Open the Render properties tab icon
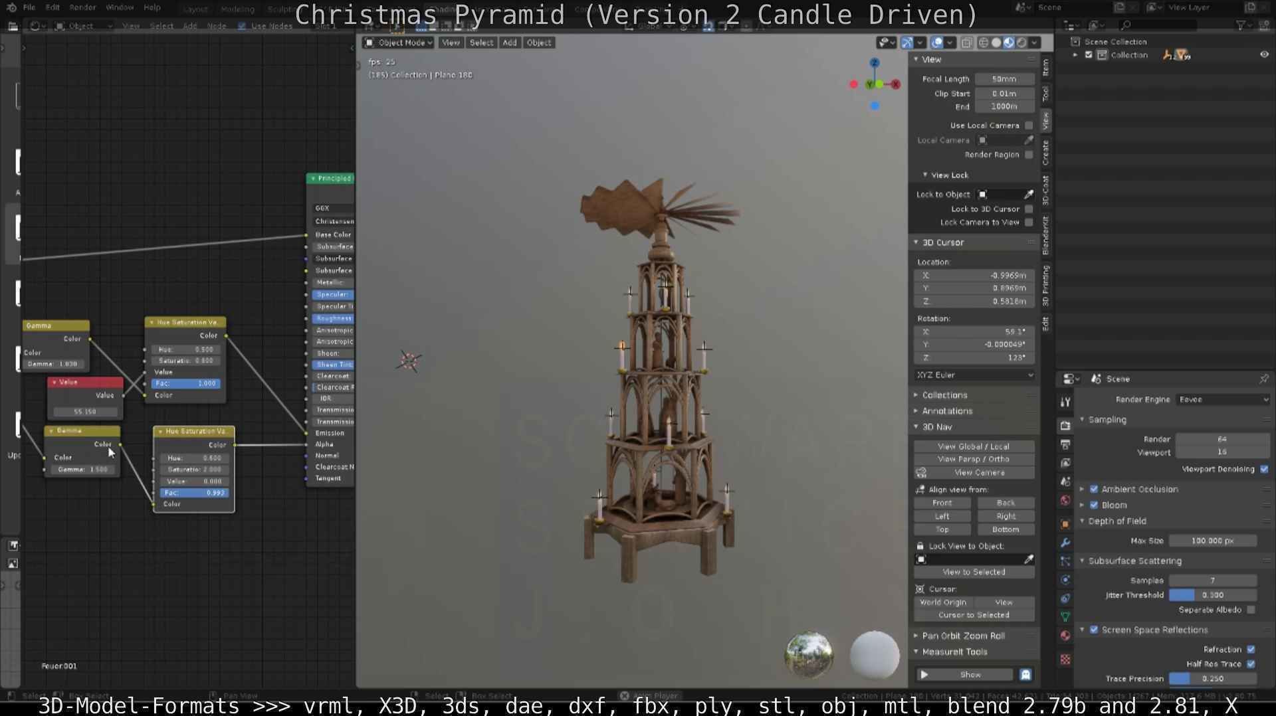Image resolution: width=1276 pixels, height=716 pixels. point(1065,425)
